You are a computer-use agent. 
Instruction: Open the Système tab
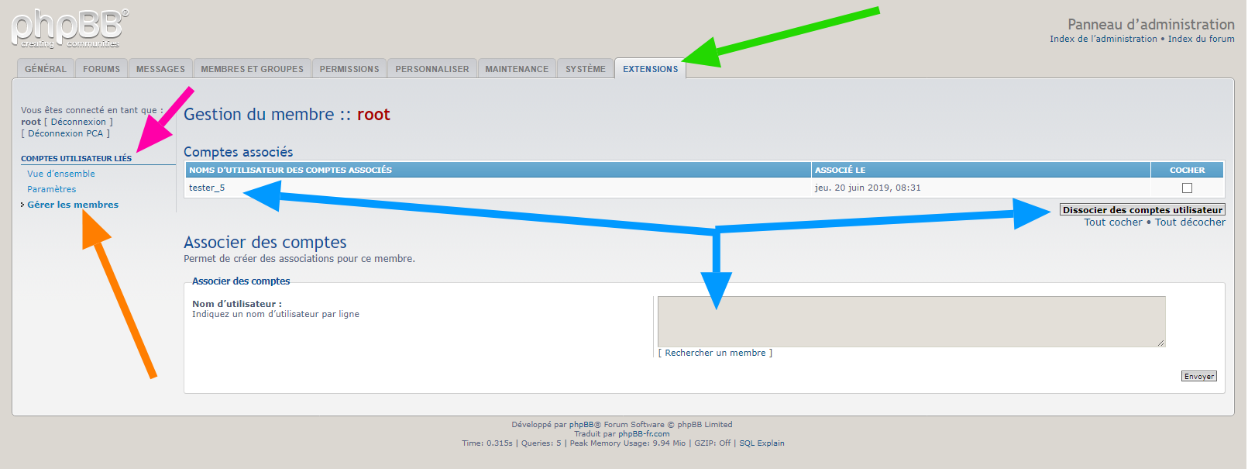click(x=585, y=69)
